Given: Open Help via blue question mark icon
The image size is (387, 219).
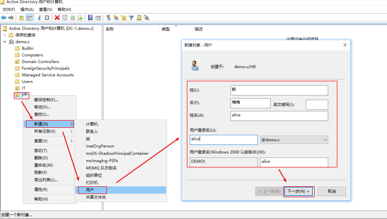Looking at the screenshot, I should 90,18.
